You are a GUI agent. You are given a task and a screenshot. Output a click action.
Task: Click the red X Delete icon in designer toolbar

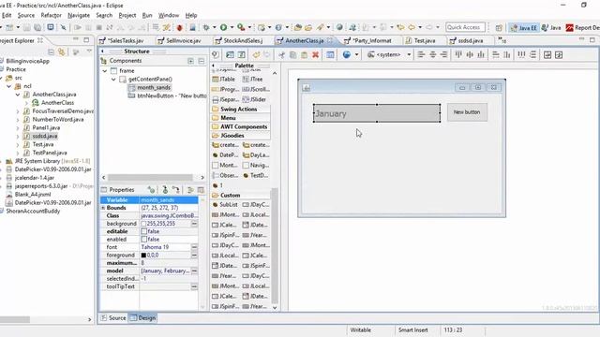coord(315,54)
